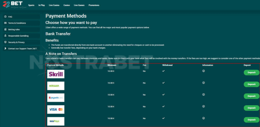Image resolution: width=260 pixels, height=127 pixels.
Task: Click withdrawal checkmark in paysafecard row
Action: tap(164, 95)
